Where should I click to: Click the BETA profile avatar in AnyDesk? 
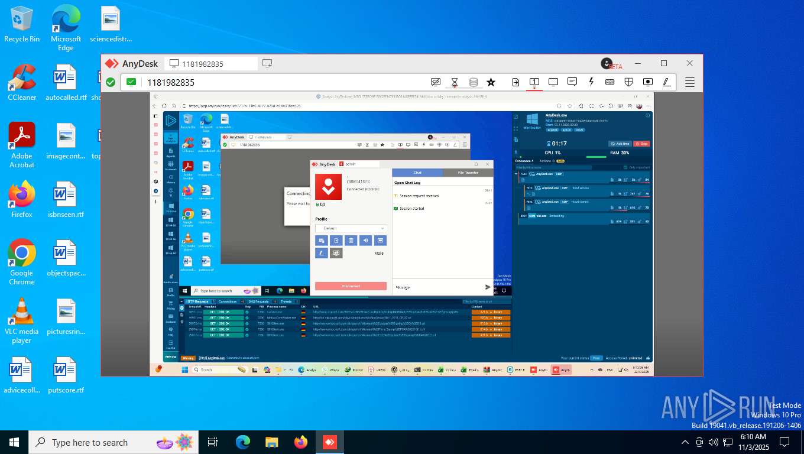(x=607, y=63)
